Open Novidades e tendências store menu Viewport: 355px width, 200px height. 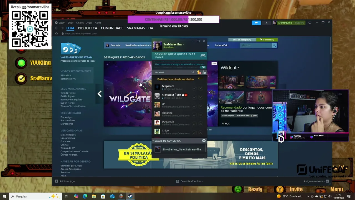[x=138, y=45]
